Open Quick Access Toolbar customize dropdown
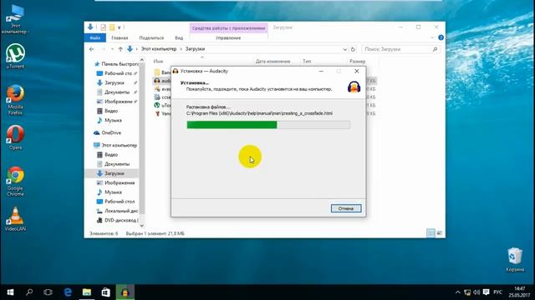 click(119, 27)
